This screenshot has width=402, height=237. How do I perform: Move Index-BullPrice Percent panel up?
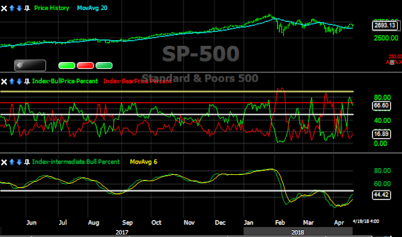pyautogui.click(x=12, y=82)
